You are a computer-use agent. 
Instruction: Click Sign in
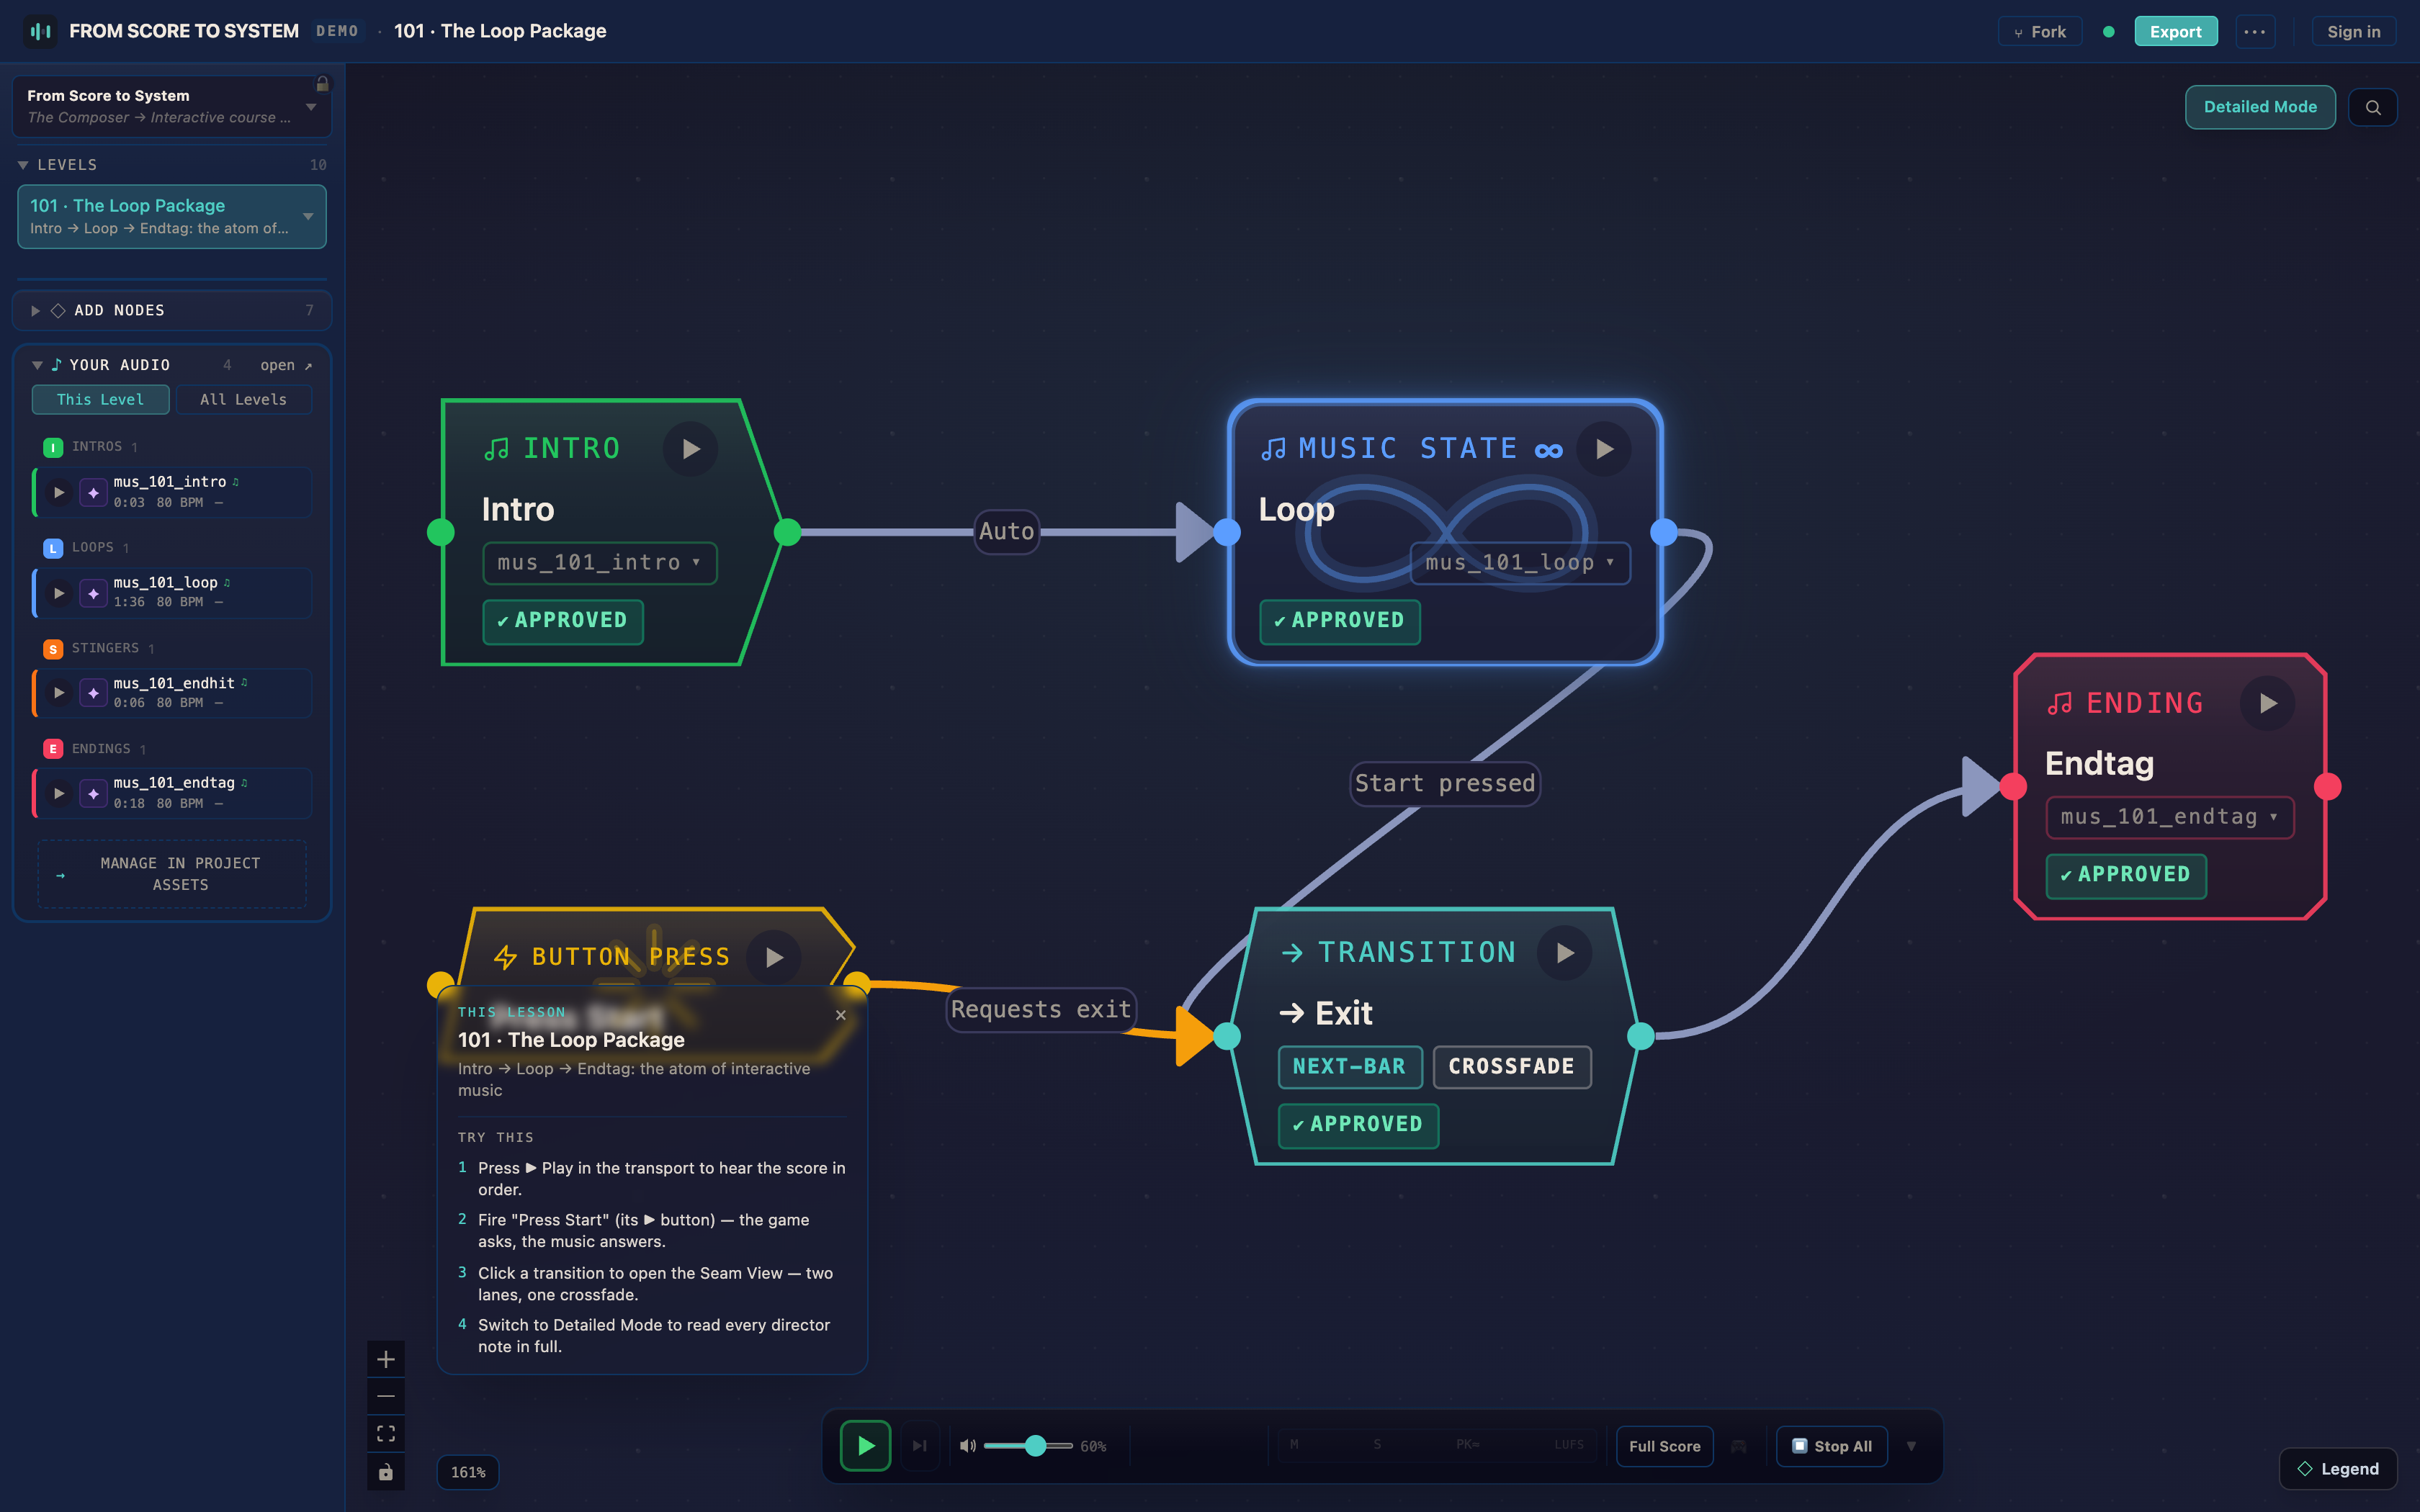click(2353, 31)
